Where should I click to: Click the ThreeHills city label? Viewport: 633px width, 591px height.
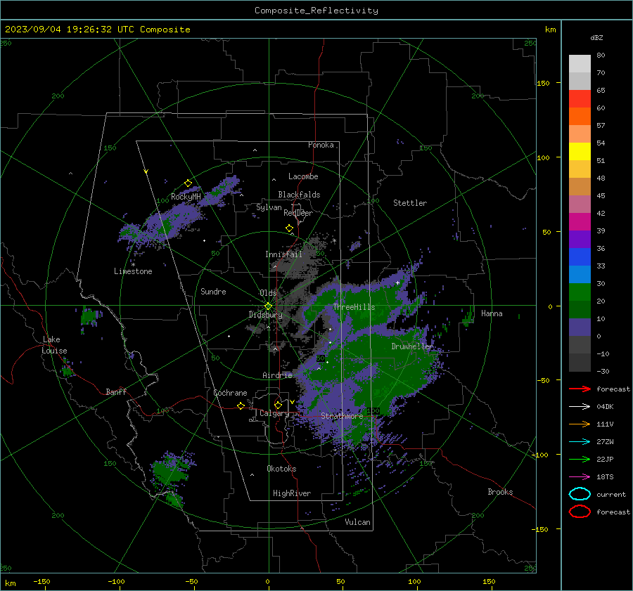point(354,307)
